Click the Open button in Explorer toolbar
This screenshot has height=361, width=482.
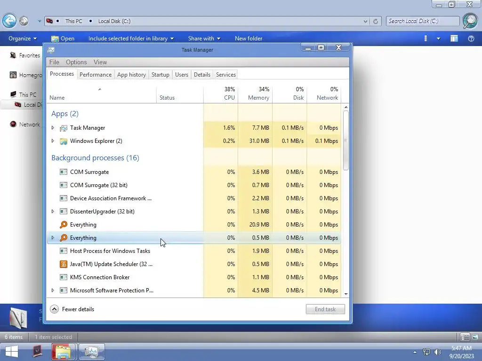click(x=63, y=39)
